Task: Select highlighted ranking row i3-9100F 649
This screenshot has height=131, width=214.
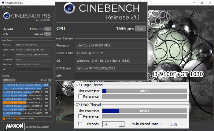Action: (26, 103)
